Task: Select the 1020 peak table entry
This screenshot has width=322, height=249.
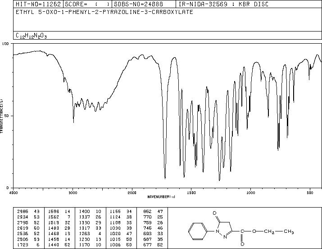Action: coord(121,234)
